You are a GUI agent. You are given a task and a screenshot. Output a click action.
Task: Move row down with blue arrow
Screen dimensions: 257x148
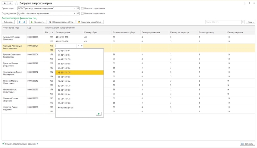(24, 22)
